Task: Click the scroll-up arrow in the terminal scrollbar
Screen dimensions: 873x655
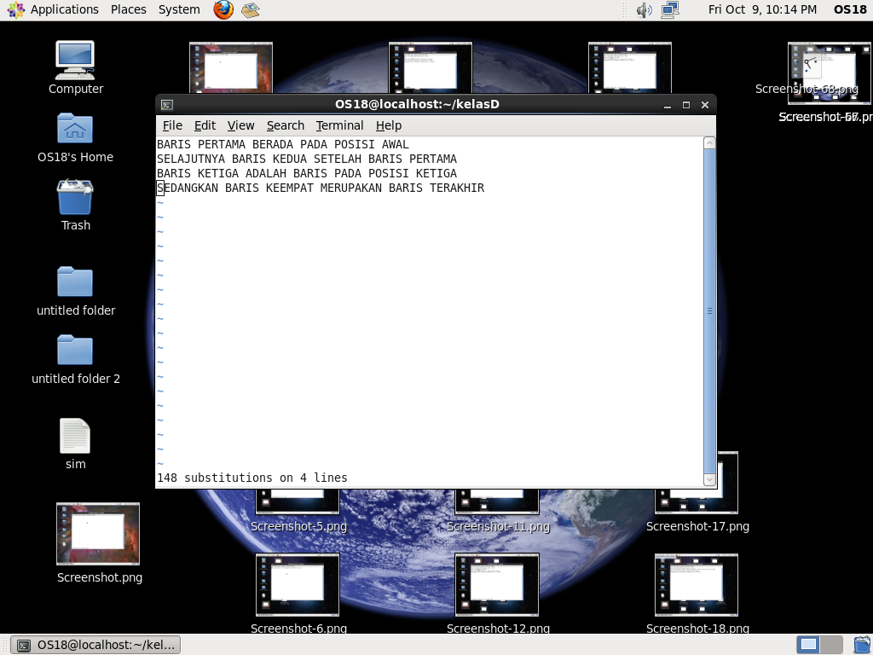Action: [708, 143]
